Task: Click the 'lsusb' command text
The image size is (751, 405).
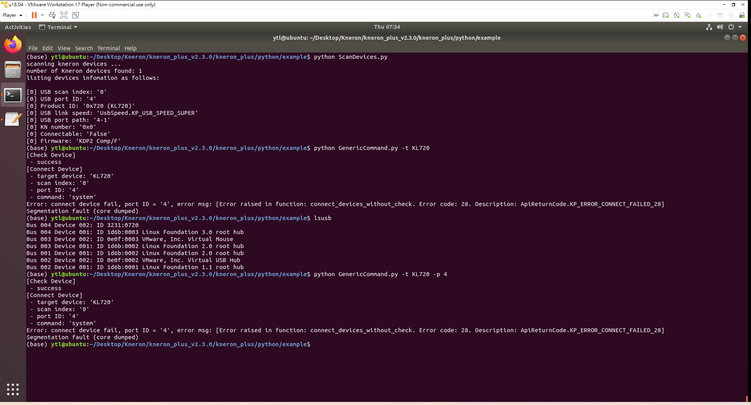Action: pos(323,218)
